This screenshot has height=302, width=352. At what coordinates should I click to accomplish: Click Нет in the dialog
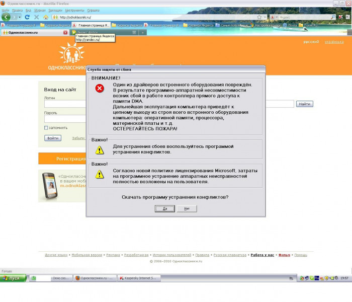[x=187, y=209]
